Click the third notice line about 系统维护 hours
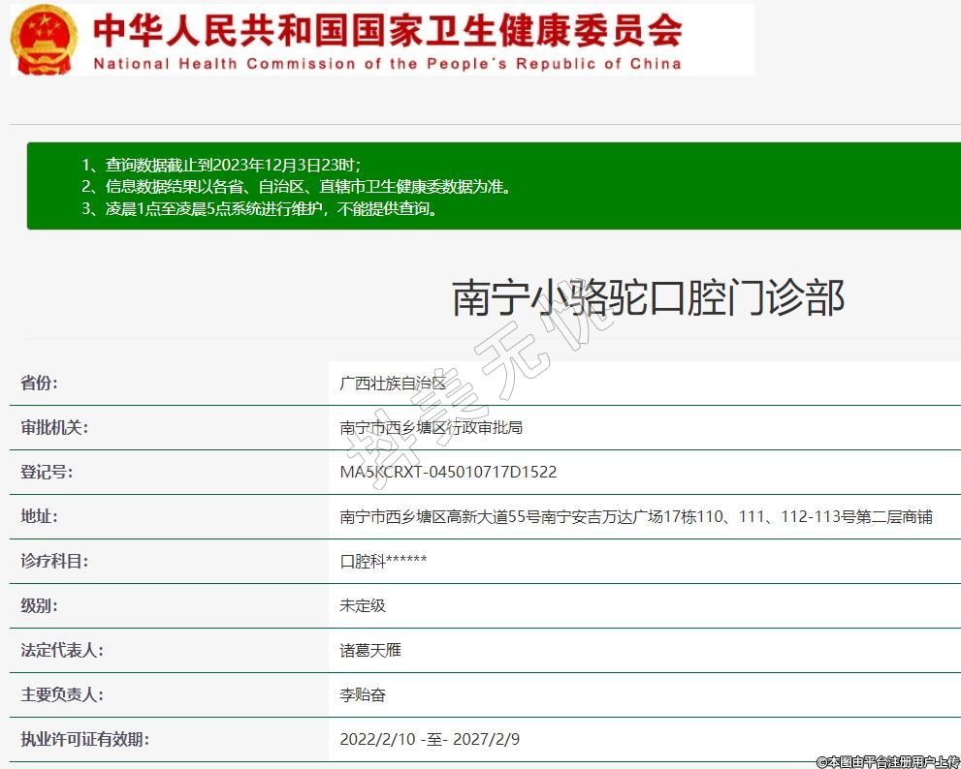This screenshot has height=769, width=961. coord(260,208)
